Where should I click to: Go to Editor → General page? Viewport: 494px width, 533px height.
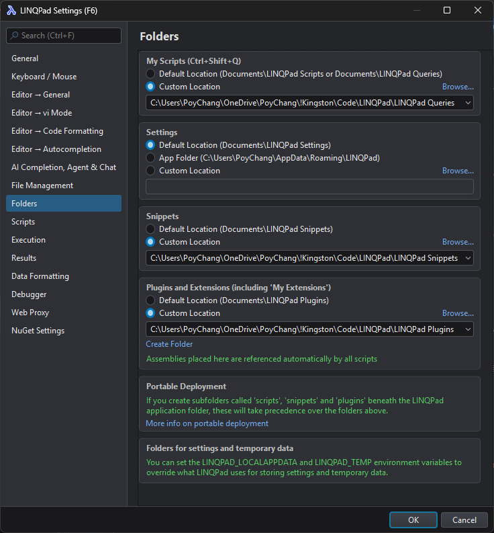[64, 95]
